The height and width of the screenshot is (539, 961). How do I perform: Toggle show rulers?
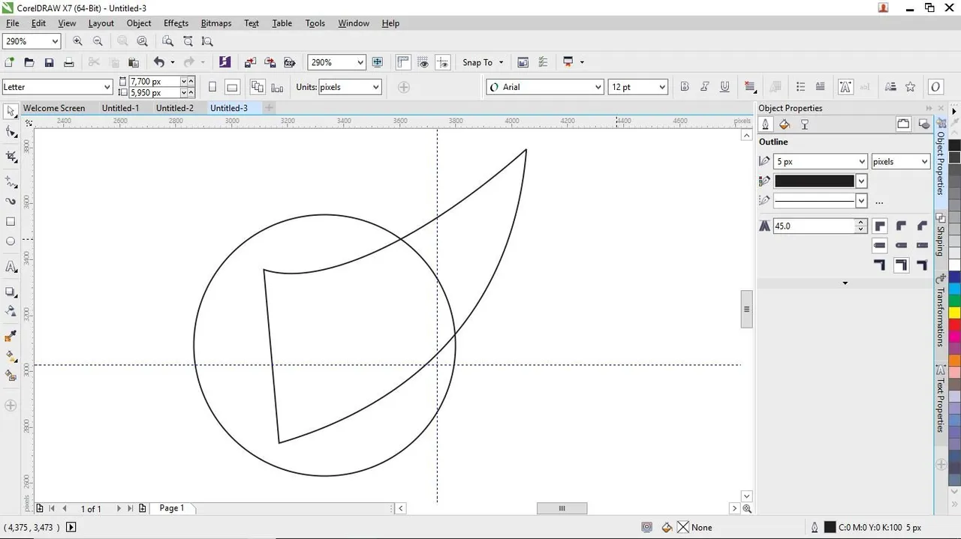click(403, 62)
